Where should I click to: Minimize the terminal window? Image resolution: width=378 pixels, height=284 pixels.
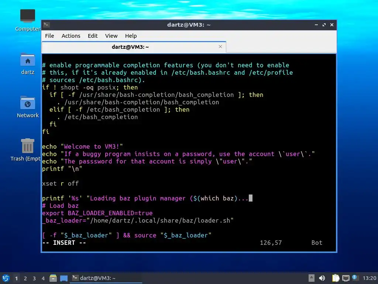[316, 25]
